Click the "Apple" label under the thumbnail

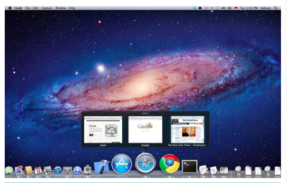(x=103, y=145)
